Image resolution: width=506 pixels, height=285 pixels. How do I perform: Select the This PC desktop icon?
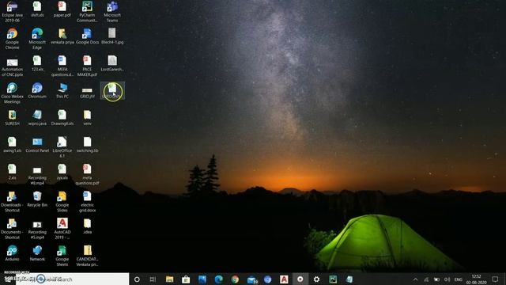[x=62, y=90]
